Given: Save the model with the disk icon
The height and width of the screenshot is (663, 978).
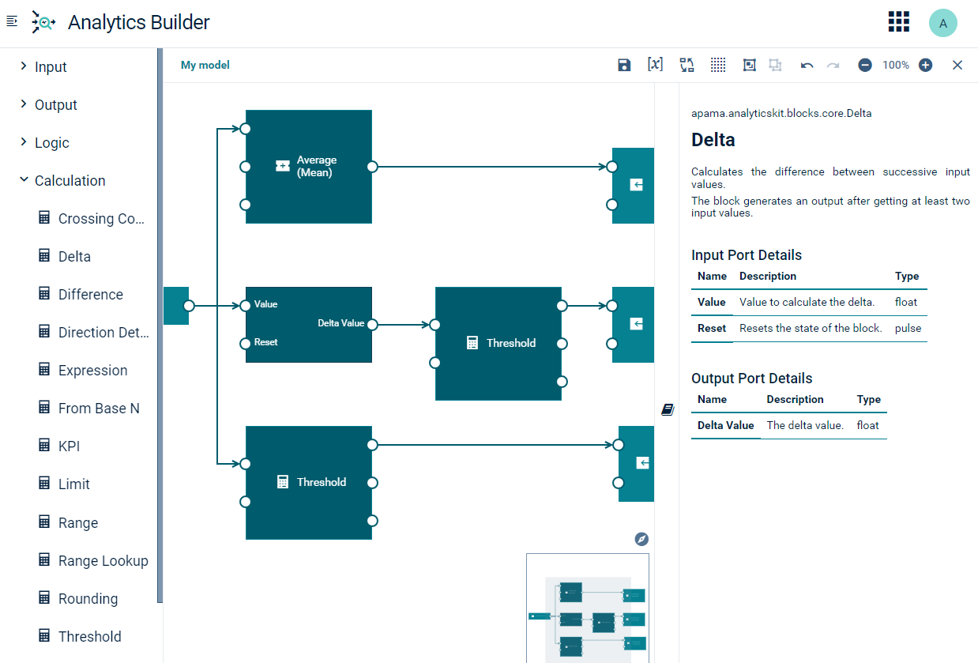Looking at the screenshot, I should point(624,66).
